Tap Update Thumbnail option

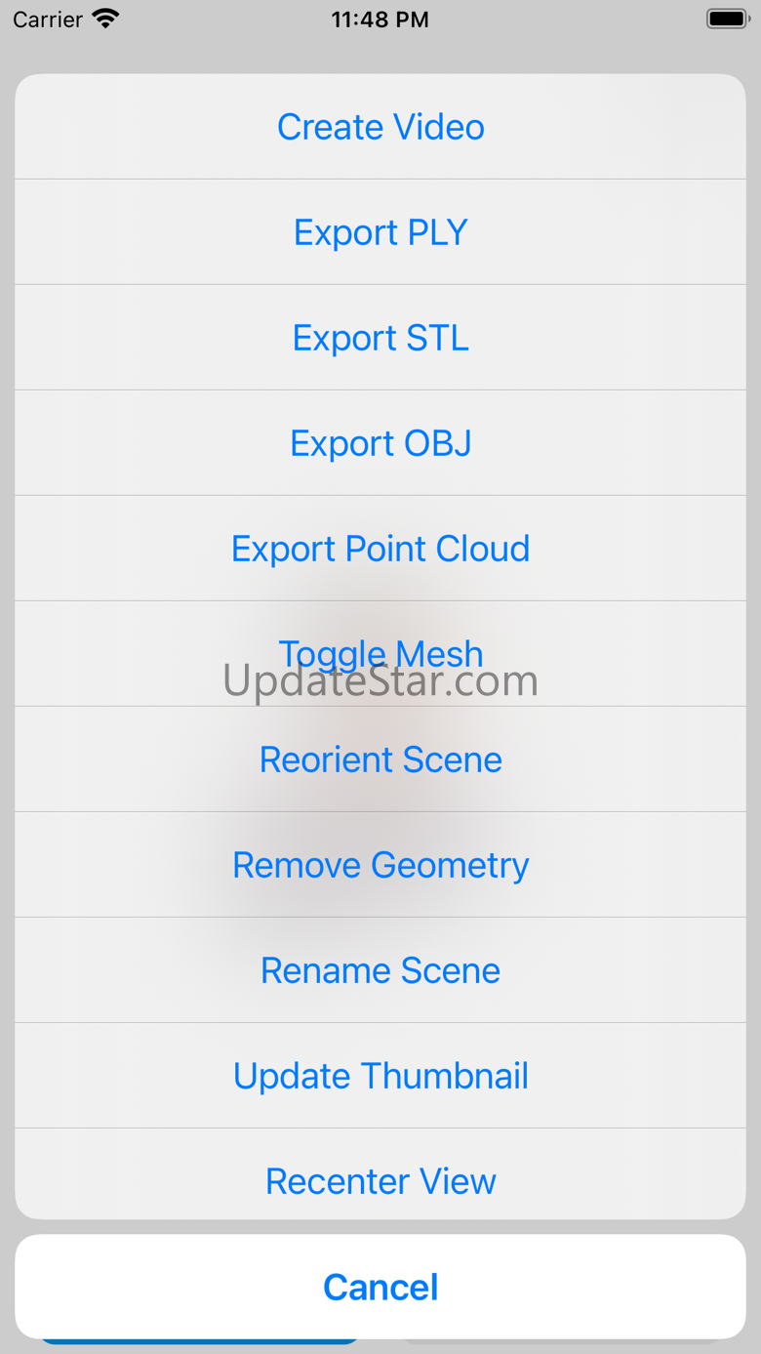(380, 1076)
